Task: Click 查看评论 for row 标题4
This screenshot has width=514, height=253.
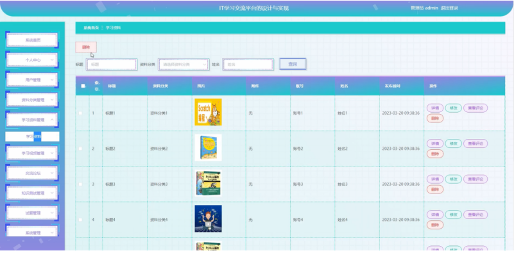Action: (475, 215)
